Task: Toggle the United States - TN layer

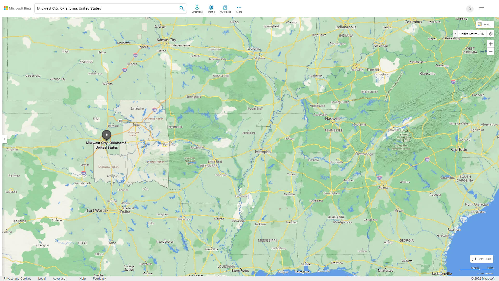Action: [x=456, y=34]
